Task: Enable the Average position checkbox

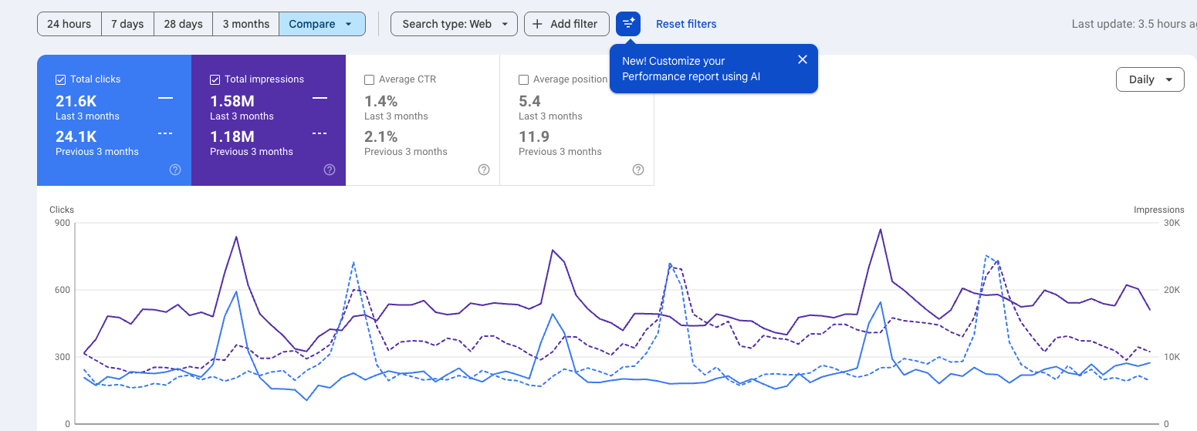Action: tap(523, 79)
